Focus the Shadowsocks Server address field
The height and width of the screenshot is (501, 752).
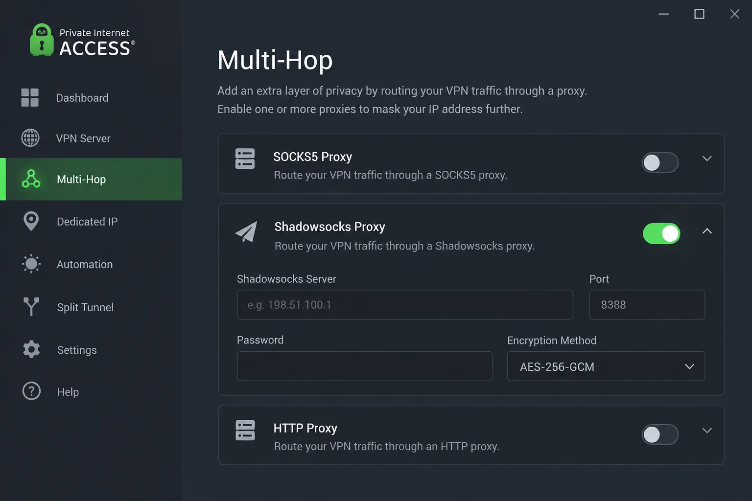(x=405, y=304)
